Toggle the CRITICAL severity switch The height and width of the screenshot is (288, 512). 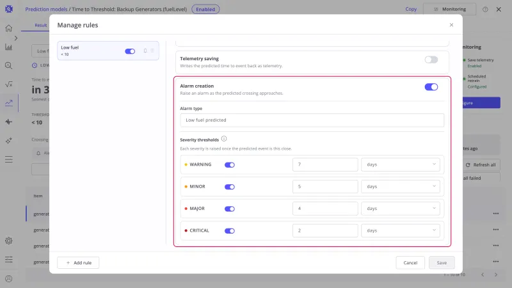230,231
